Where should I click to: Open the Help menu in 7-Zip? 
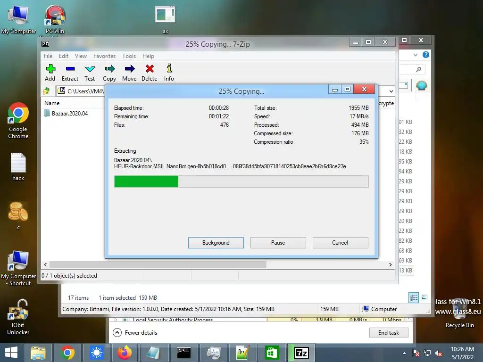coord(148,56)
